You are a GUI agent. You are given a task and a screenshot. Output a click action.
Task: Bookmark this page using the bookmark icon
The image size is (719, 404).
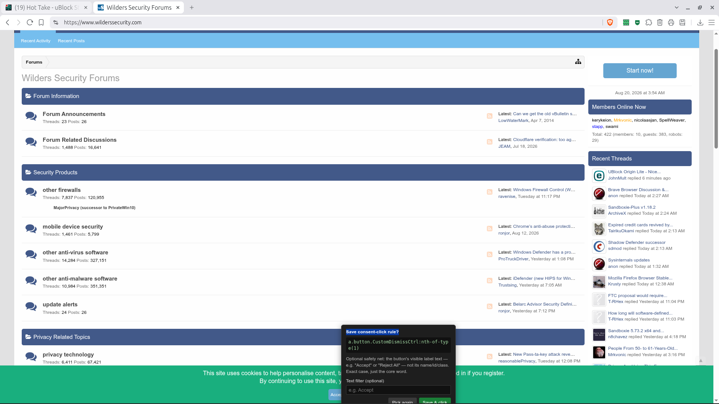point(41,22)
